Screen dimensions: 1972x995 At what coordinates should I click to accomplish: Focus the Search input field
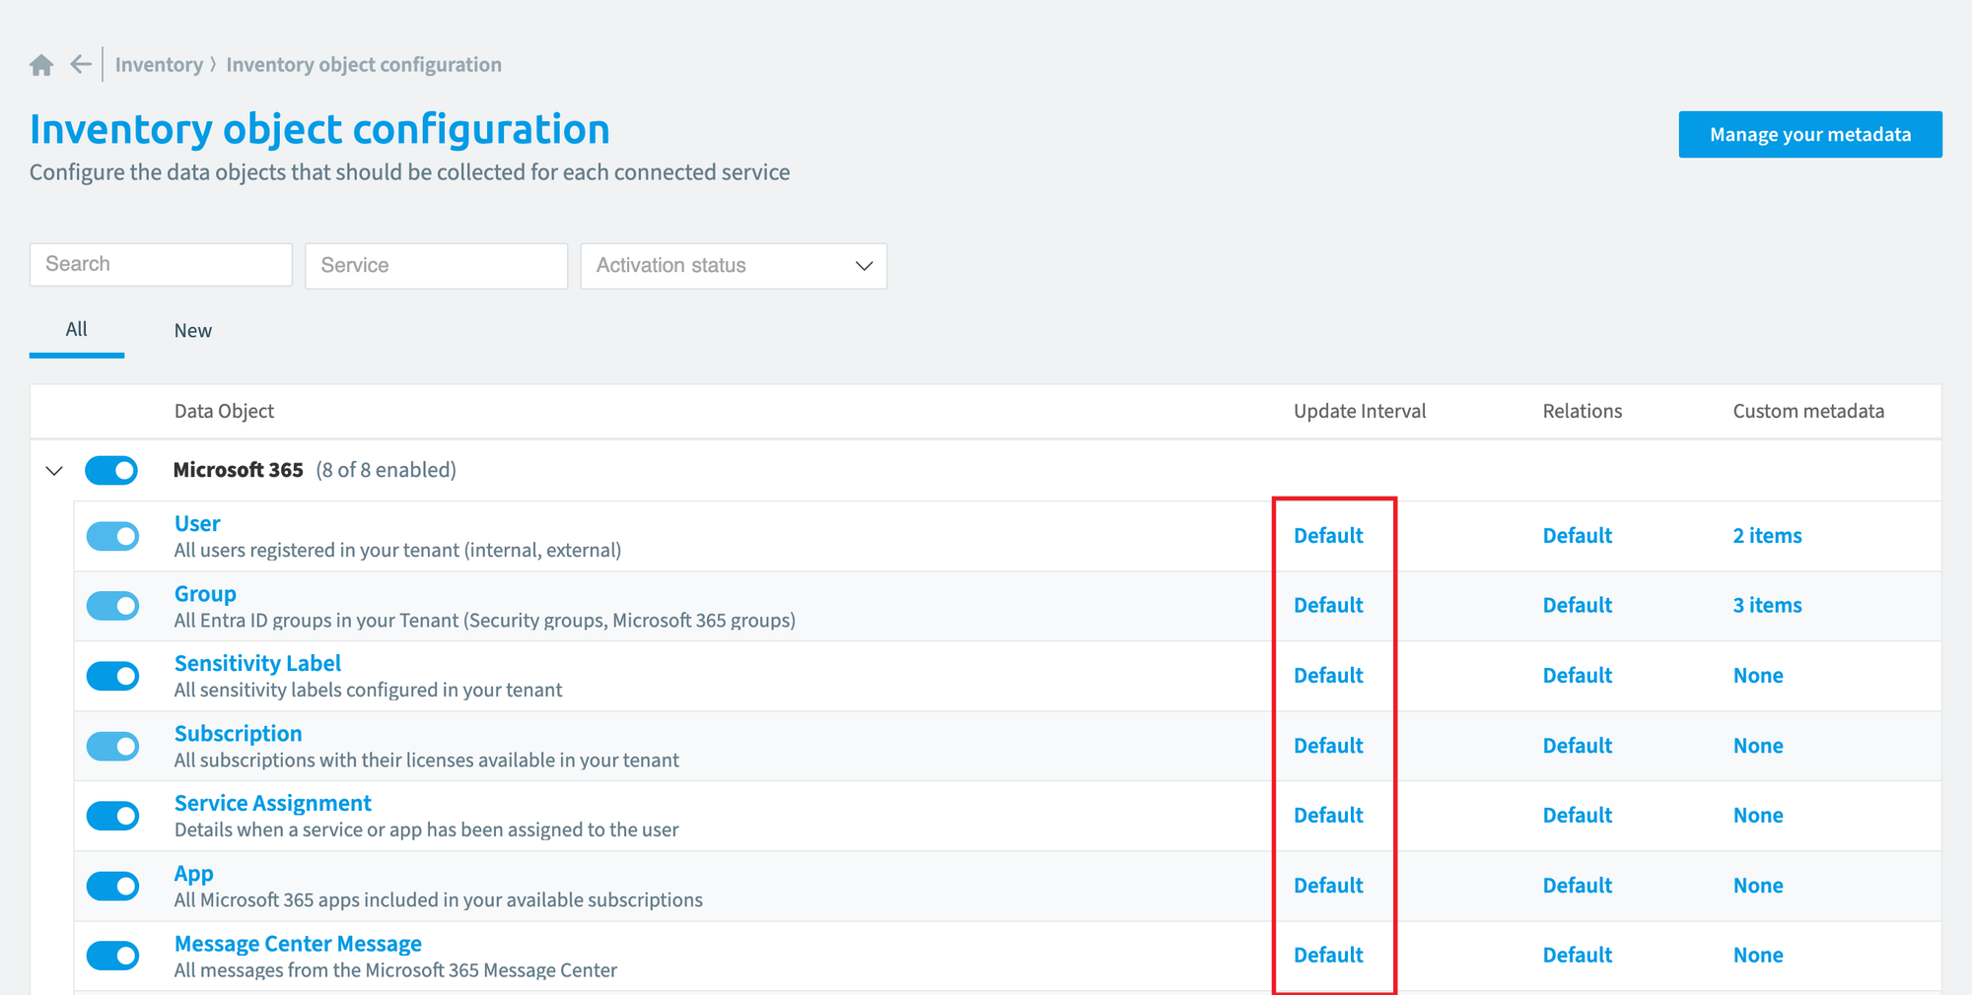(x=161, y=265)
